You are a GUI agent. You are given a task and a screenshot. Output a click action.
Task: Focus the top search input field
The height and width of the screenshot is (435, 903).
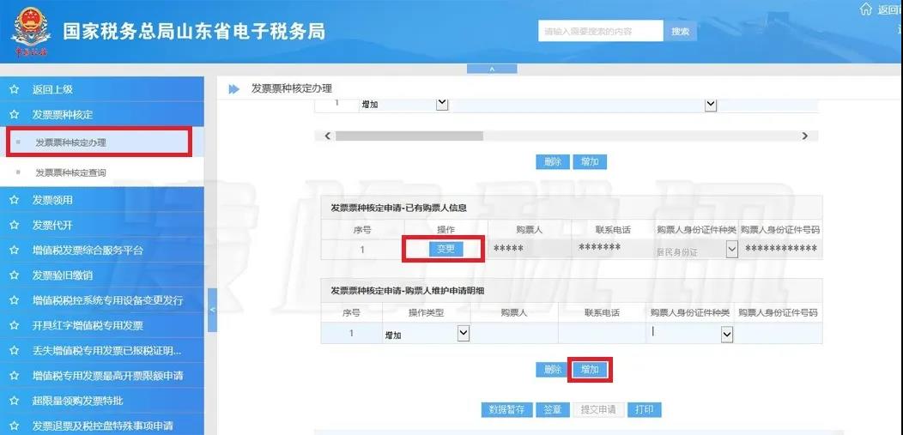601,32
